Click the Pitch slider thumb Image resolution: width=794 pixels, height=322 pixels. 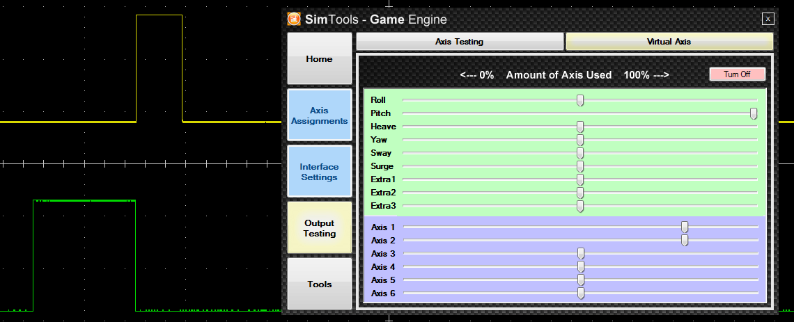click(754, 113)
